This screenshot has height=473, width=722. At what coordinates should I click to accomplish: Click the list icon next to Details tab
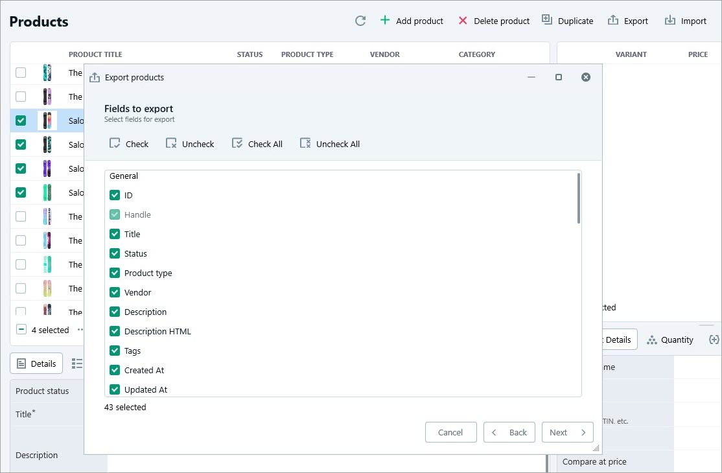click(77, 363)
